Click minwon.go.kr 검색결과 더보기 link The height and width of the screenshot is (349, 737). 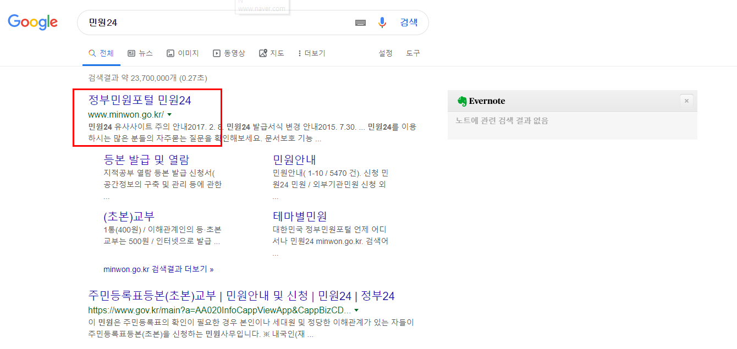tap(158, 269)
